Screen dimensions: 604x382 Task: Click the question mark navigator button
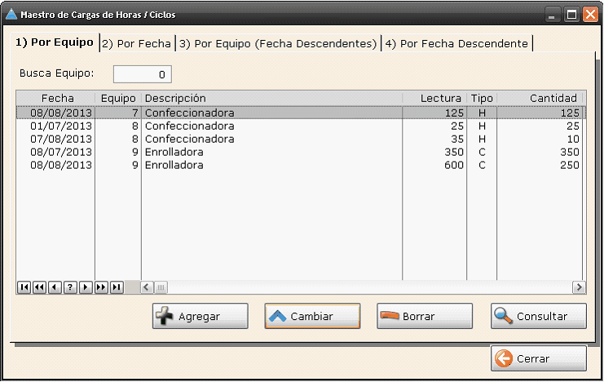click(70, 287)
